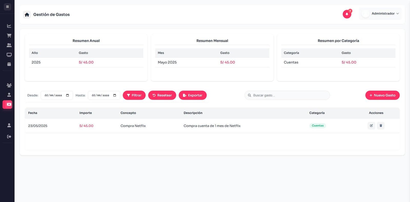410x202 pixels.
Task: Edit the Compra Netflix expense
Action: pos(371,126)
